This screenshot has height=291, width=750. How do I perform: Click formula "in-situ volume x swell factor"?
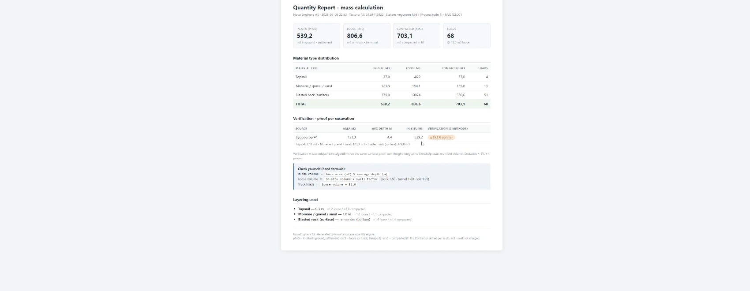352,179
